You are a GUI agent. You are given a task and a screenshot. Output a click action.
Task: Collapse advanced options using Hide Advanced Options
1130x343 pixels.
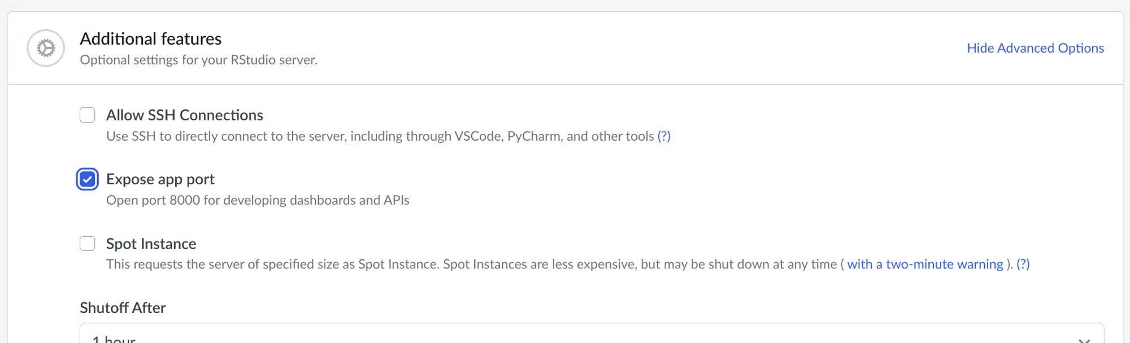click(x=1036, y=48)
